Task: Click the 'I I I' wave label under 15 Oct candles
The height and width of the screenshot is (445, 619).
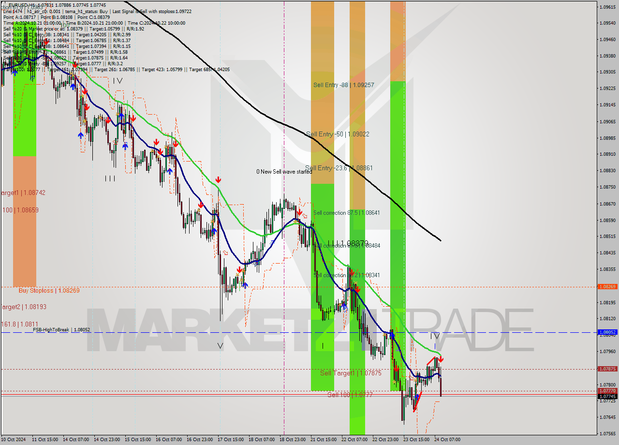Action: [110, 178]
